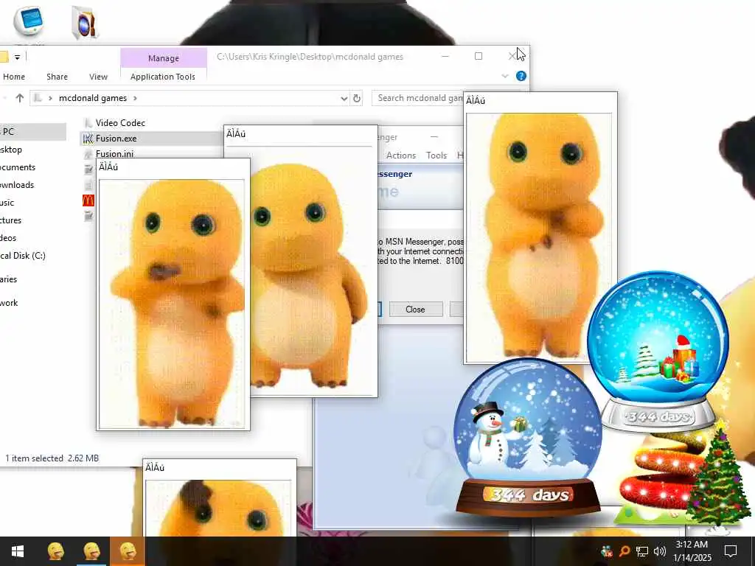This screenshot has height=566, width=755.
Task: Click the magnifier tray icon
Action: (x=624, y=551)
